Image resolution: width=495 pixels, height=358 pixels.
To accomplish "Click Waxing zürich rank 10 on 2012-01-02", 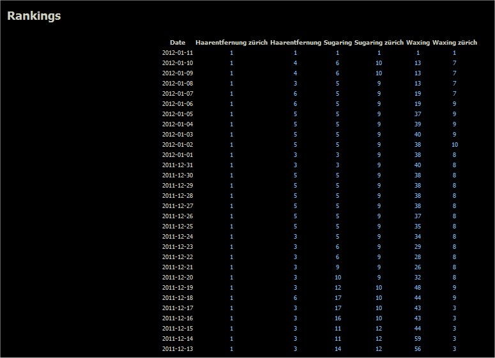I will [455, 145].
